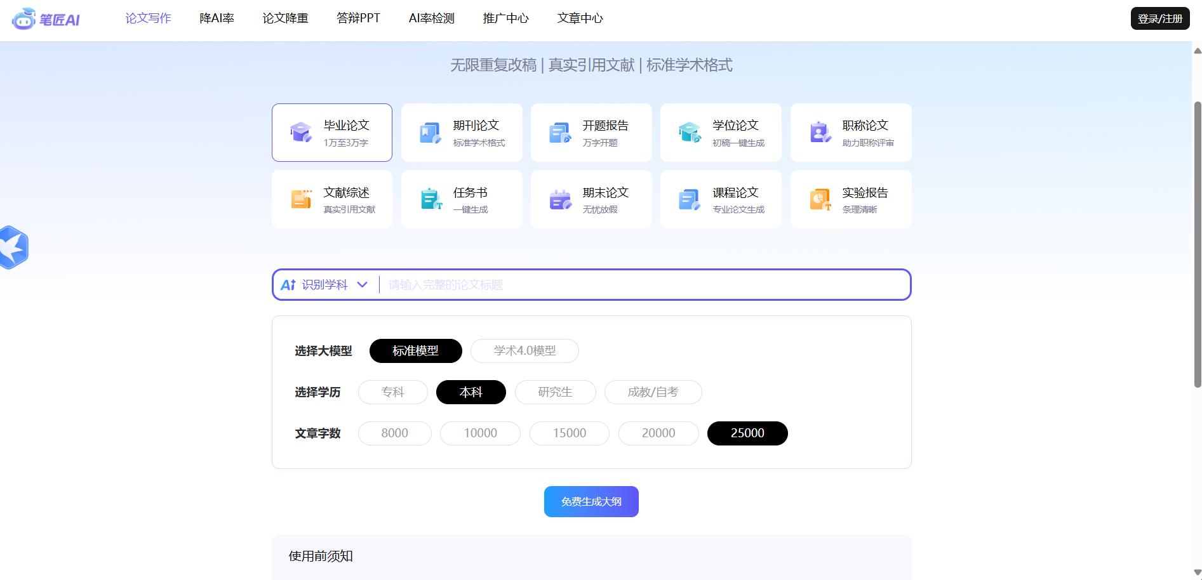The height and width of the screenshot is (580, 1202).
Task: Click the 登录/注册 button
Action: (x=1159, y=18)
